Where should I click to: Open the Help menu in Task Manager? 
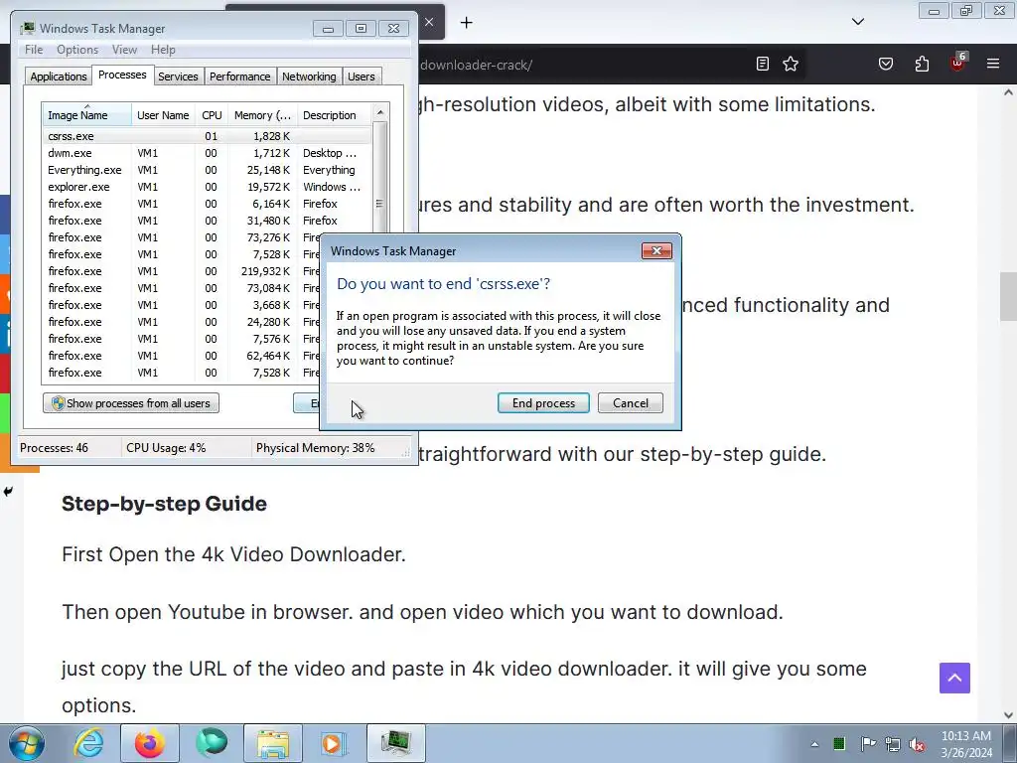163,50
